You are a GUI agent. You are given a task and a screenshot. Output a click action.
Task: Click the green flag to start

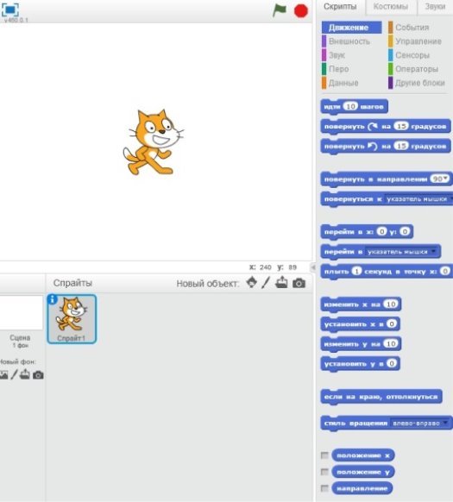[279, 10]
